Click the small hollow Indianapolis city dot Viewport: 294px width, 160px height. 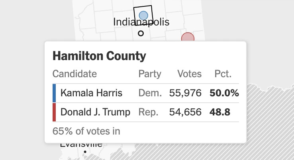pyautogui.click(x=141, y=33)
